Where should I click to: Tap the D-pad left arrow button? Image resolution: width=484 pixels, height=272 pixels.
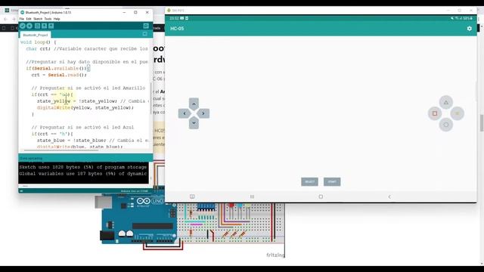pyautogui.click(x=185, y=113)
